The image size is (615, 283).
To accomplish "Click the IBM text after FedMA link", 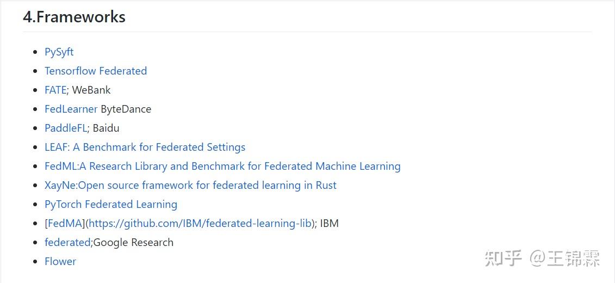I will pos(330,224).
